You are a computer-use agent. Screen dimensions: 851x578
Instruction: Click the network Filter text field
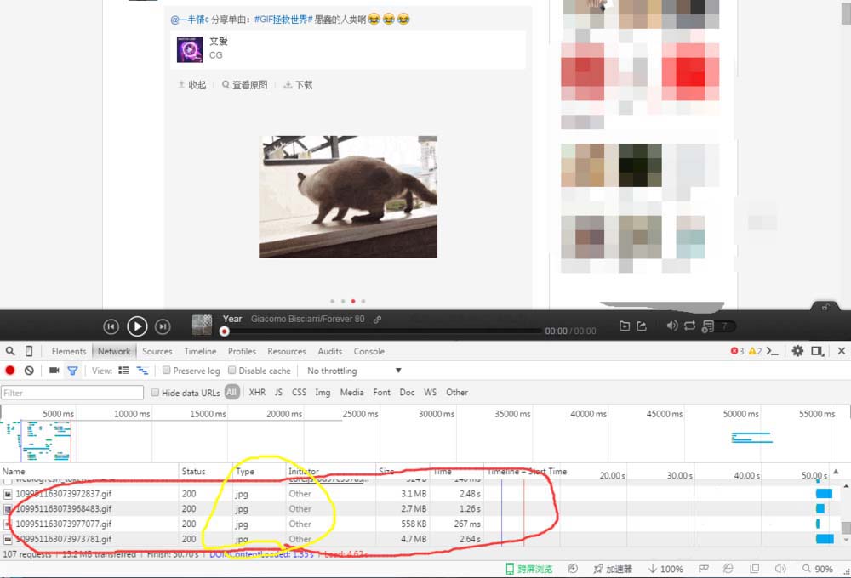click(x=72, y=393)
